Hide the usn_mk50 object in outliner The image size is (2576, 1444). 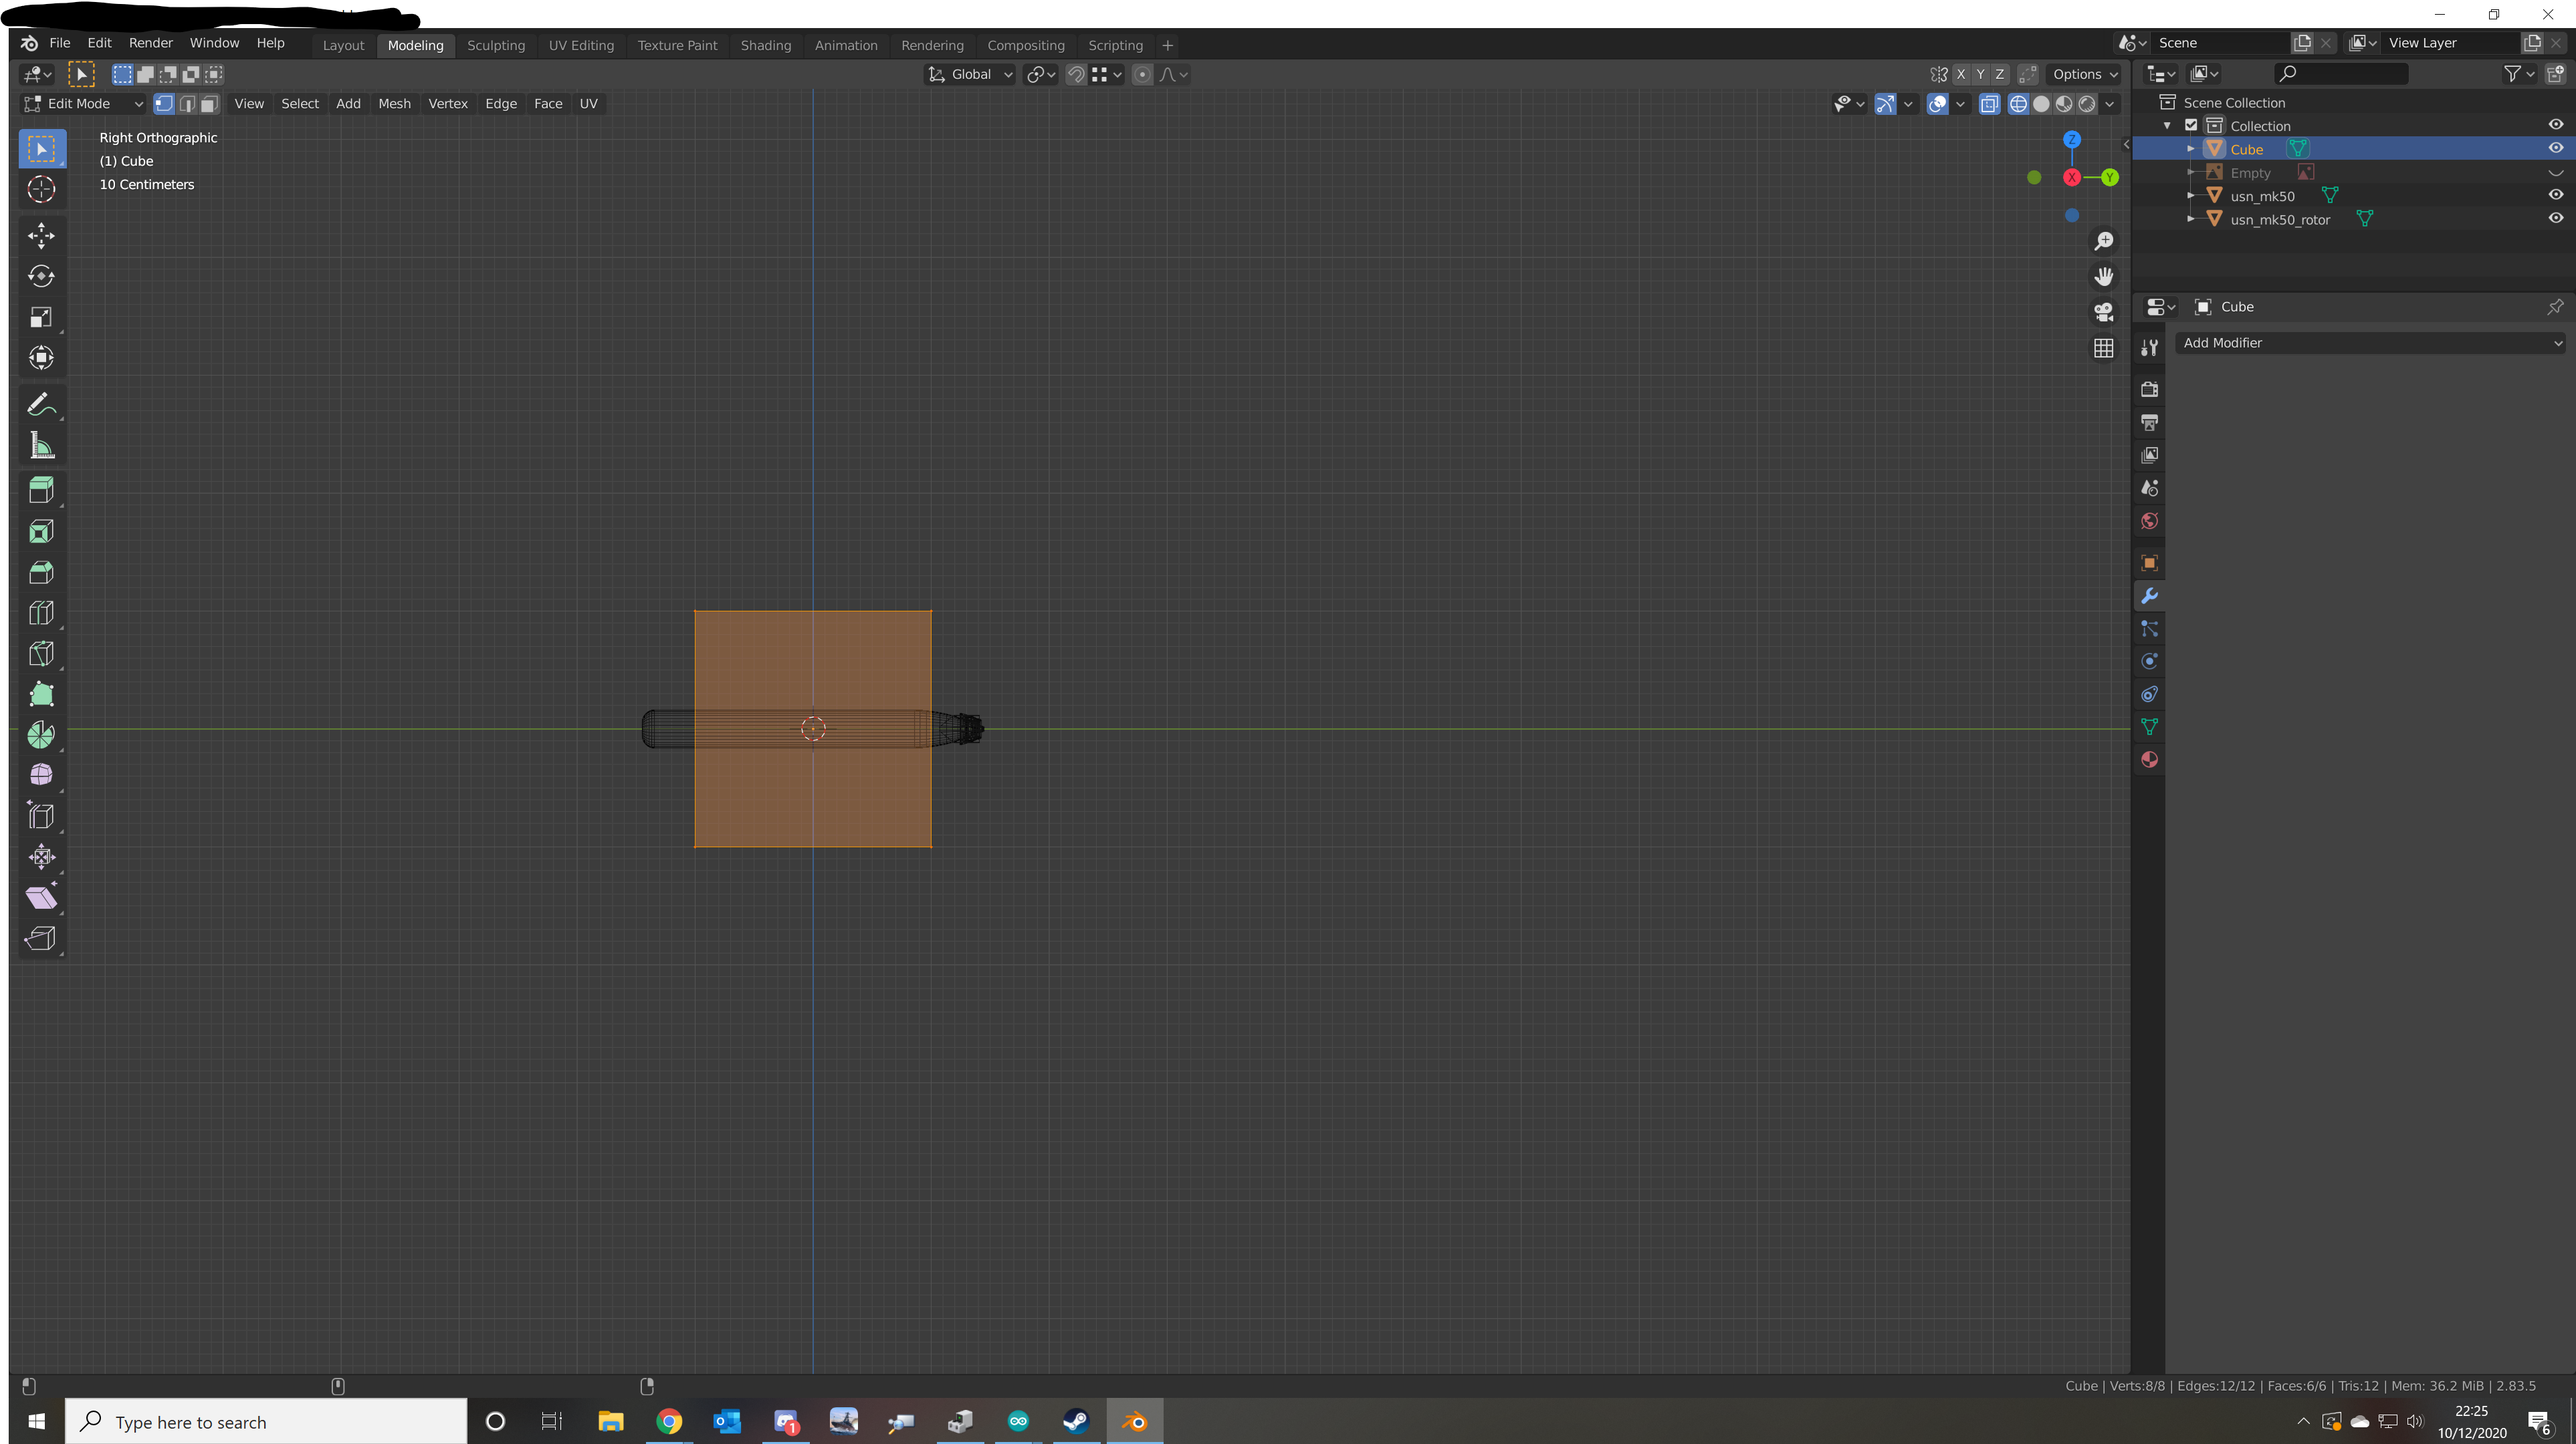point(2555,196)
